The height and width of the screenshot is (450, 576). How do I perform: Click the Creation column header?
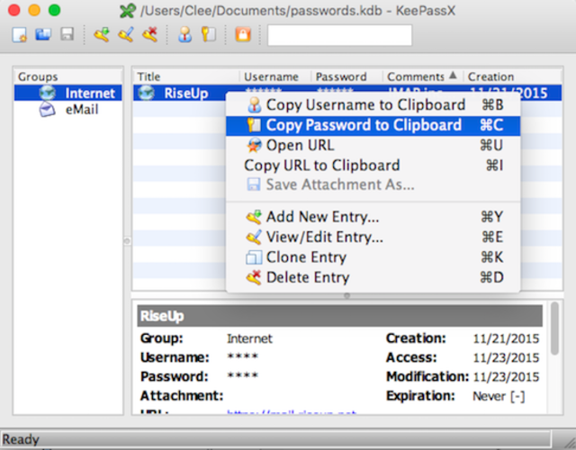click(512, 76)
